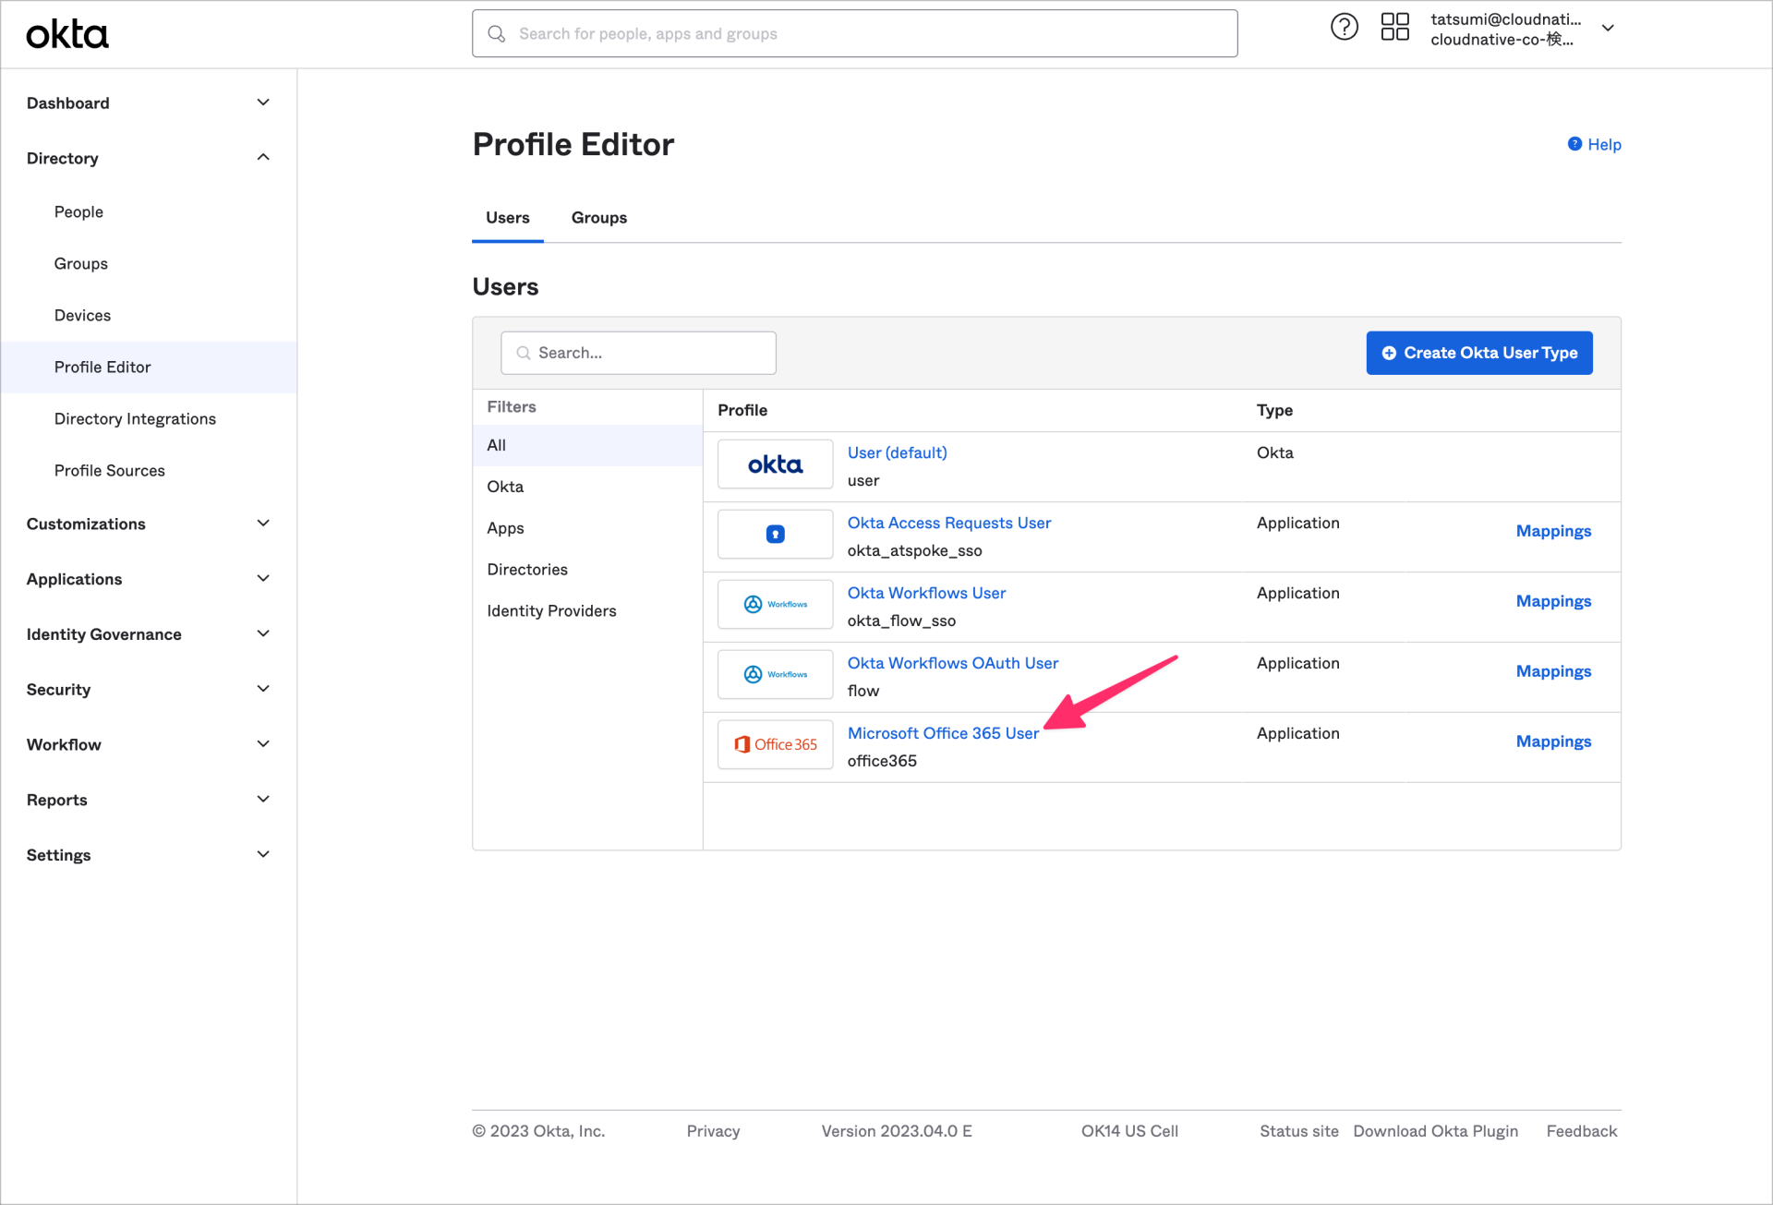Click the okta thumbnail beside User (default)
This screenshot has width=1773, height=1205.
coord(775,464)
